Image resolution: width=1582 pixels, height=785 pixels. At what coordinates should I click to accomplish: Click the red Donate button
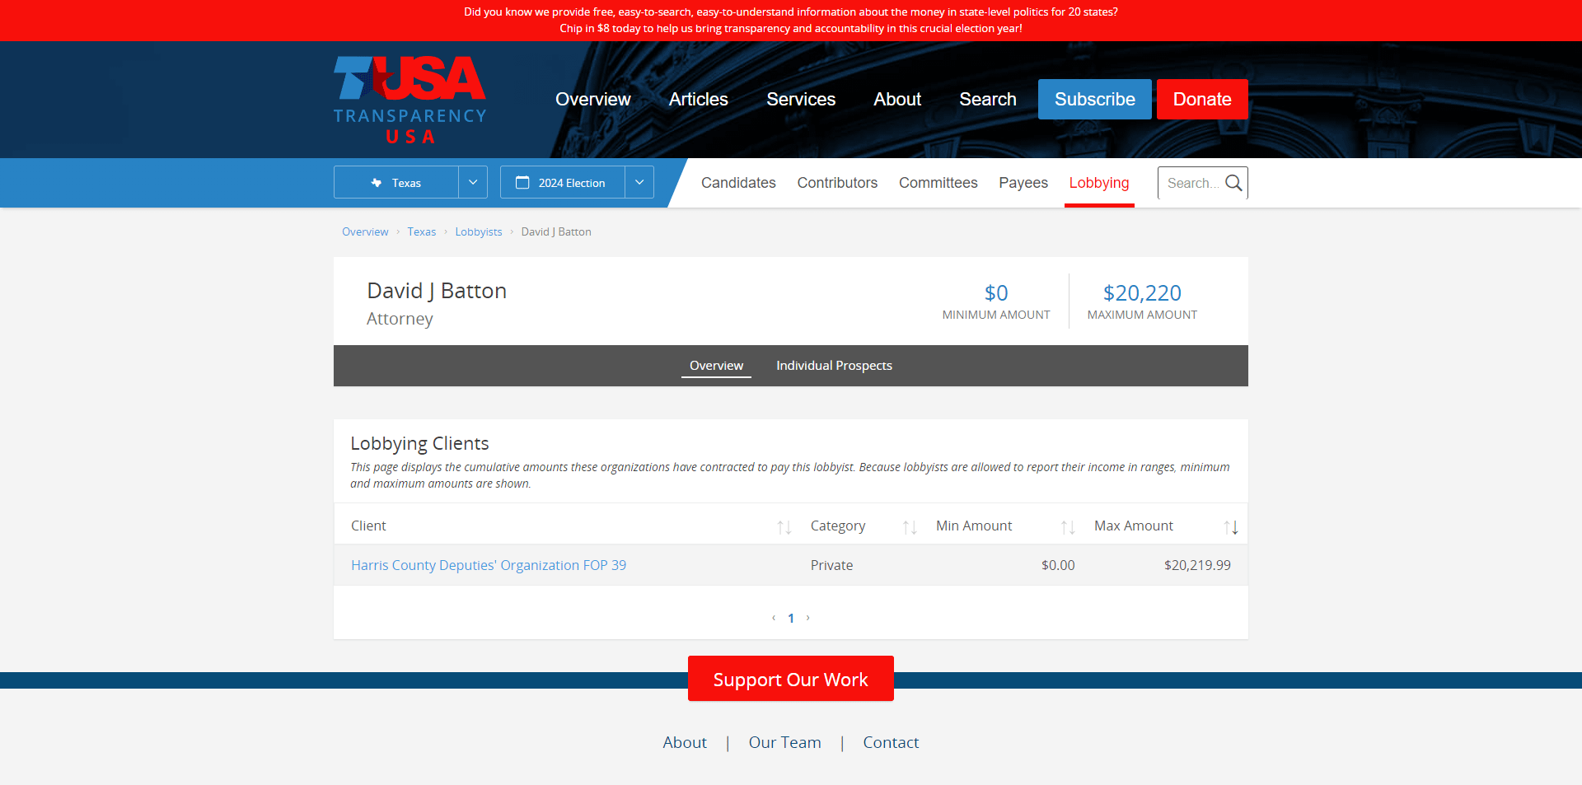(x=1202, y=100)
